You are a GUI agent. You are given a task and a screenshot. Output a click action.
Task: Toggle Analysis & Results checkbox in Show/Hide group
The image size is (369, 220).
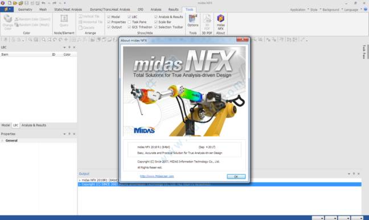coord(156,17)
